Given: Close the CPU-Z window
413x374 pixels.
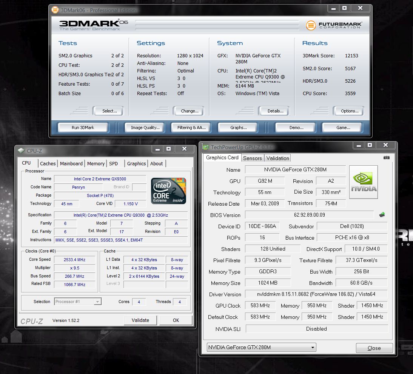Looking at the screenshot, I should [x=184, y=149].
